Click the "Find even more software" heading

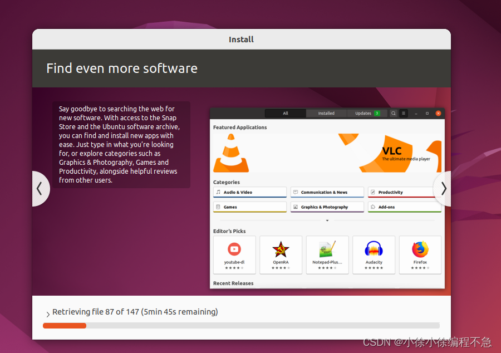(122, 68)
